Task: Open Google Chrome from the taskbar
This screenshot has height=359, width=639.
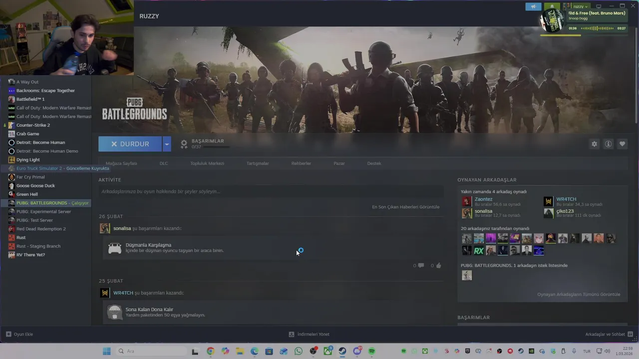Action: pos(210,351)
